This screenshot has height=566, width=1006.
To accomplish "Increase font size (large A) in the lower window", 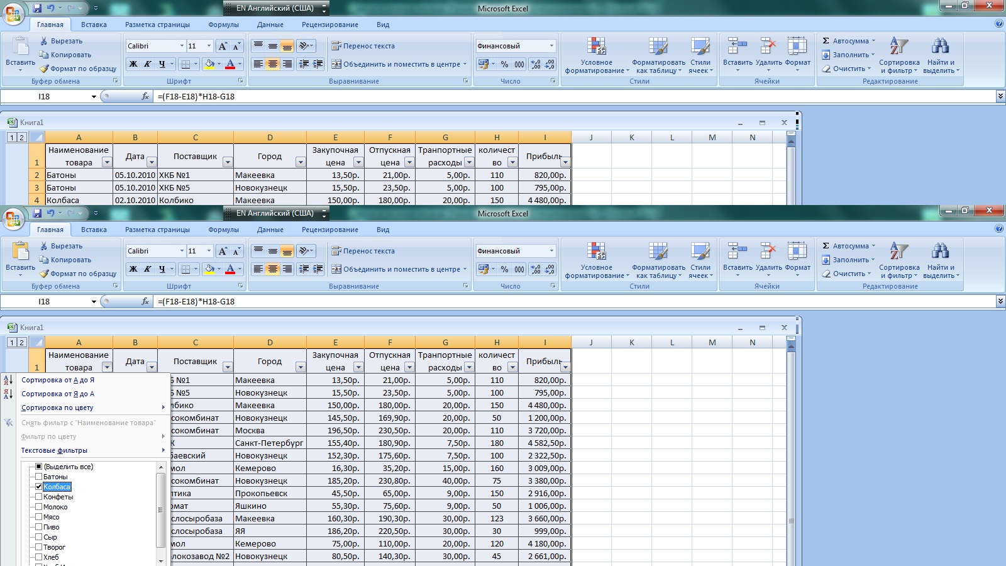I will tap(223, 251).
